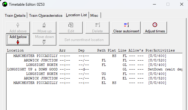Click the Location column header
The image size is (188, 110).
(x=15, y=50)
